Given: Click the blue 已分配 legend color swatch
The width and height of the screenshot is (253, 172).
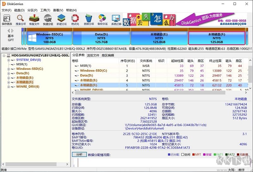Looking at the screenshot, I should (x=169, y=155).
